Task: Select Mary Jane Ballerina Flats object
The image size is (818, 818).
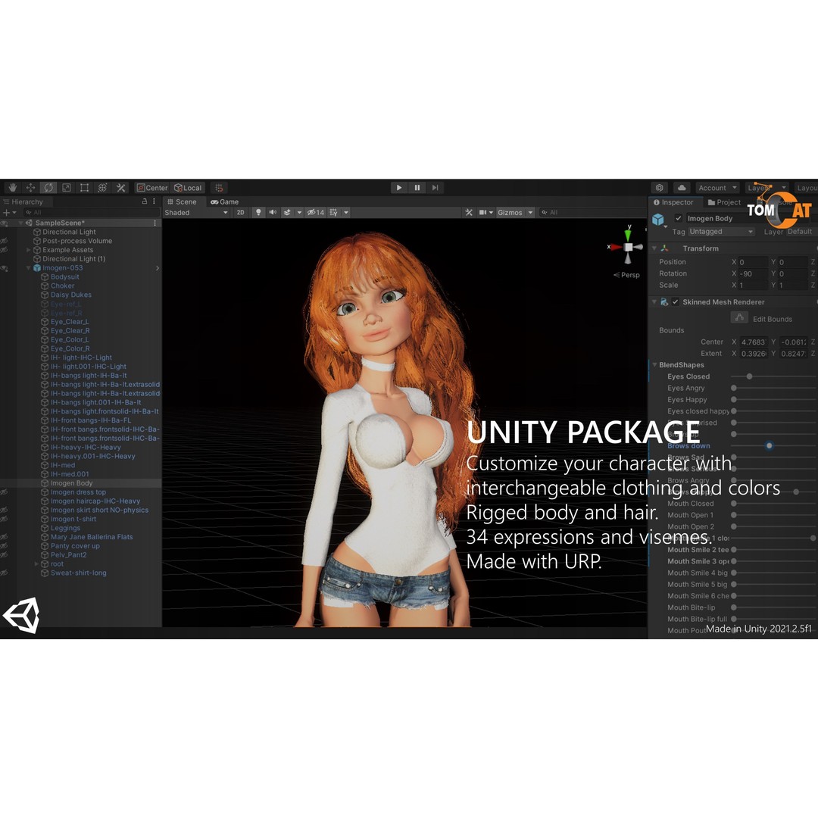Action: click(92, 537)
